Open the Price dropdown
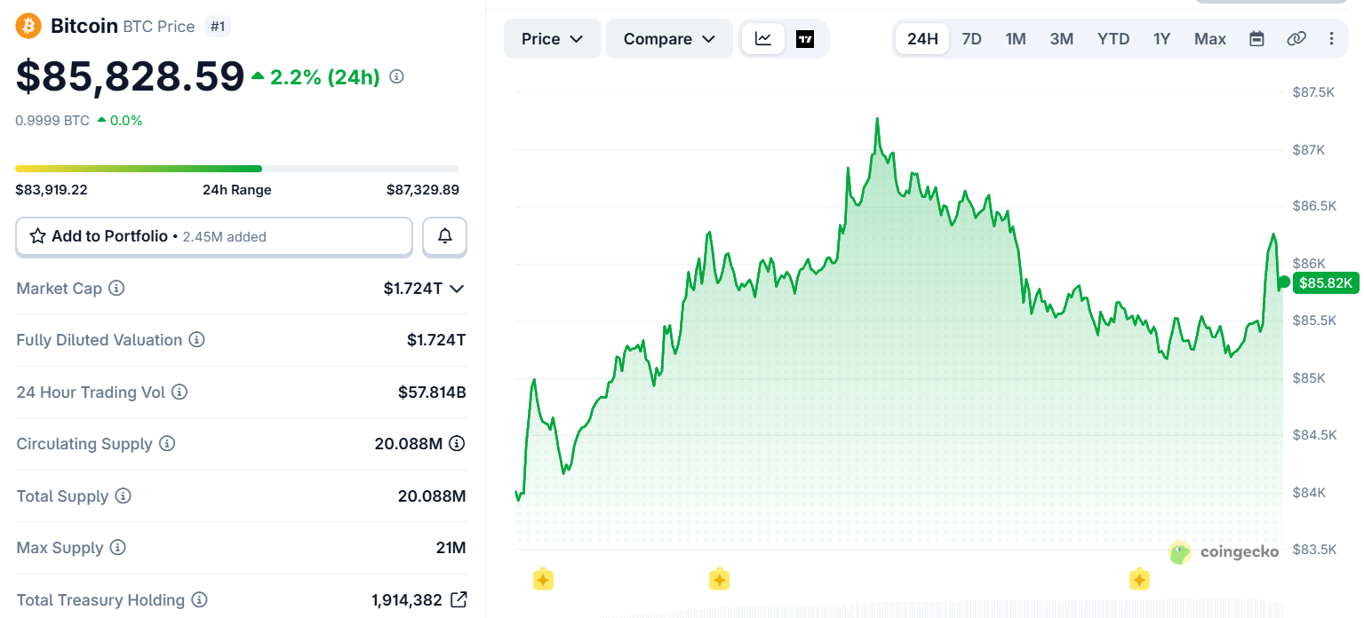The image size is (1364, 618). (x=552, y=39)
